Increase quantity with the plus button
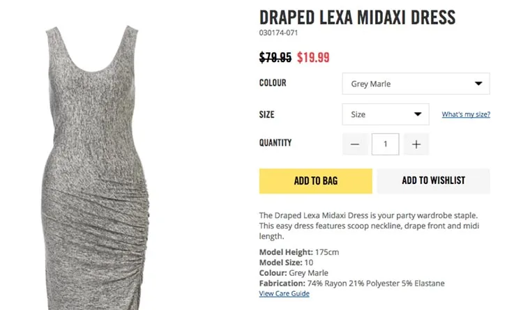Screen dimensions: 523x310 (416, 144)
